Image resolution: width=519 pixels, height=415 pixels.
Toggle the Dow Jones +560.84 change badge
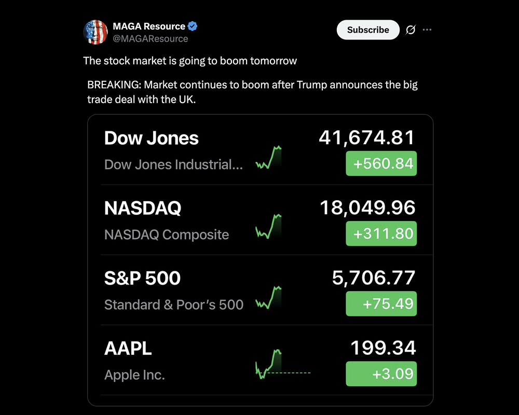tap(381, 163)
